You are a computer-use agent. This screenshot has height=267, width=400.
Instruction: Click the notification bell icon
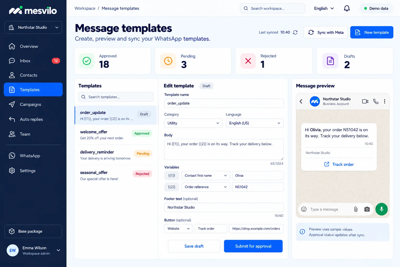347,8
